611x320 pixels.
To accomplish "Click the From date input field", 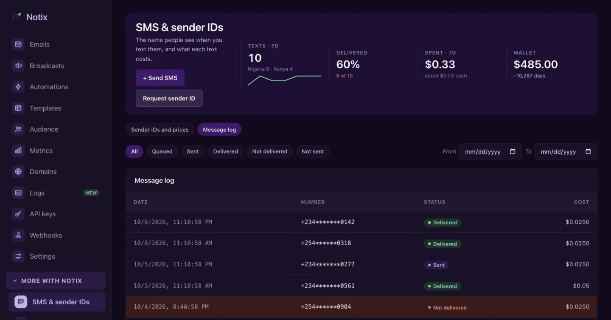I will pos(490,152).
